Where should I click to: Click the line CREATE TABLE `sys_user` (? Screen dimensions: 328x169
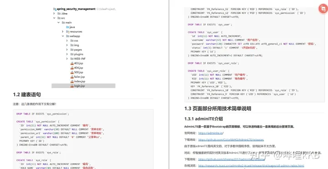tap(205, 32)
